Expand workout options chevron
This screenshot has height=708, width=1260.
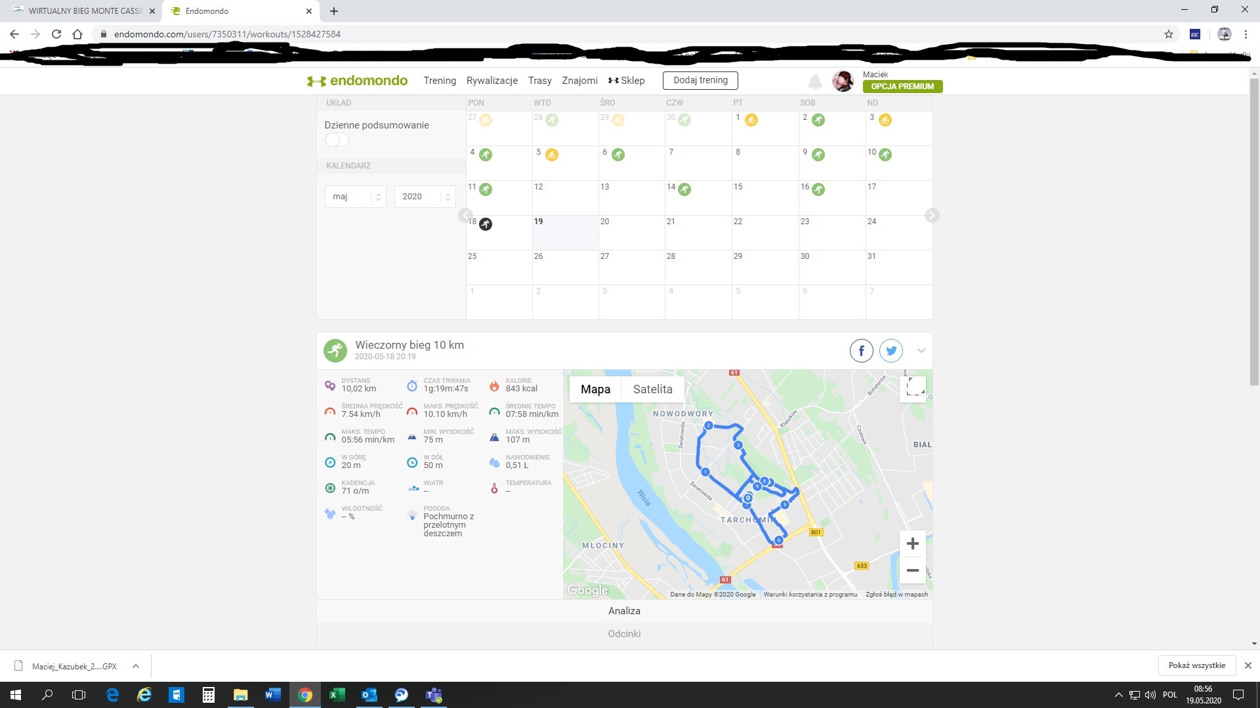point(921,351)
